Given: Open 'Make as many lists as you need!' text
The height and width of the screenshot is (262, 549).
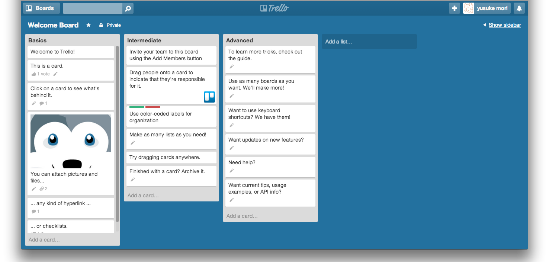Looking at the screenshot, I should point(168,135).
